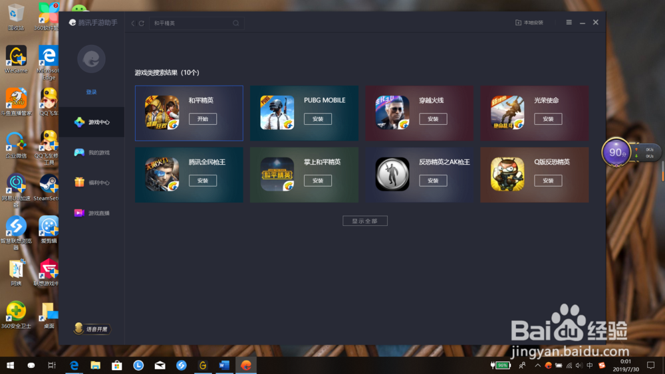Open the 斗鱼直播管家 desktop shortcut
Screen dimensions: 665x374
click(16, 102)
